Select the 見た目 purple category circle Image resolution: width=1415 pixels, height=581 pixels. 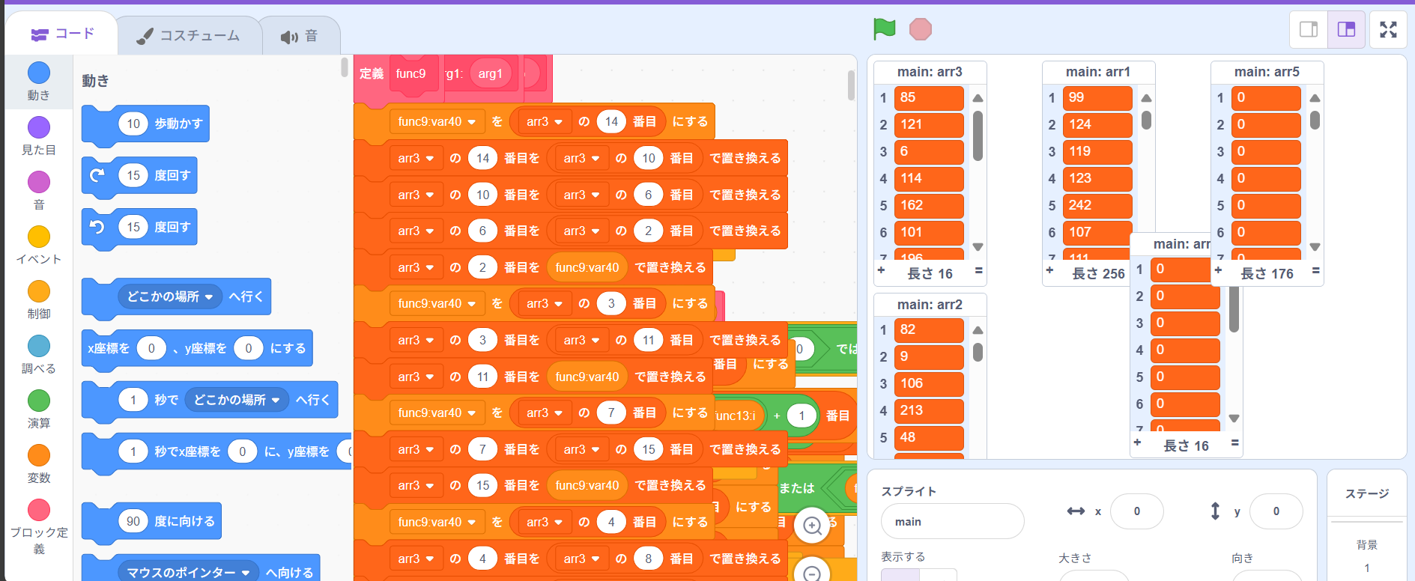(39, 127)
